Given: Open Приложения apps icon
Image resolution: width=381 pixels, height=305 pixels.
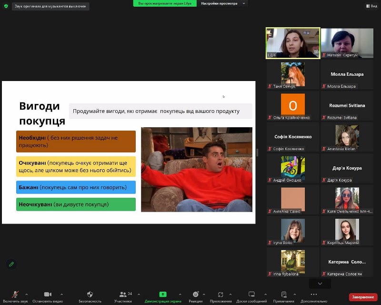Looking at the screenshot, I should pos(221,295).
